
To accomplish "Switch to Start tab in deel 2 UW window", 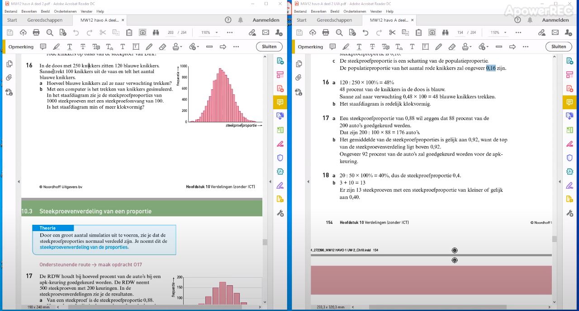I will [302, 20].
